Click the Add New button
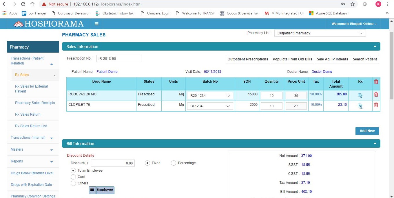The width and height of the screenshot is (394, 198). (367, 131)
